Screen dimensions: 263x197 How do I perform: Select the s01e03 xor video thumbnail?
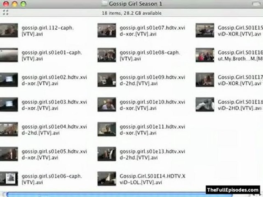coord(9,105)
